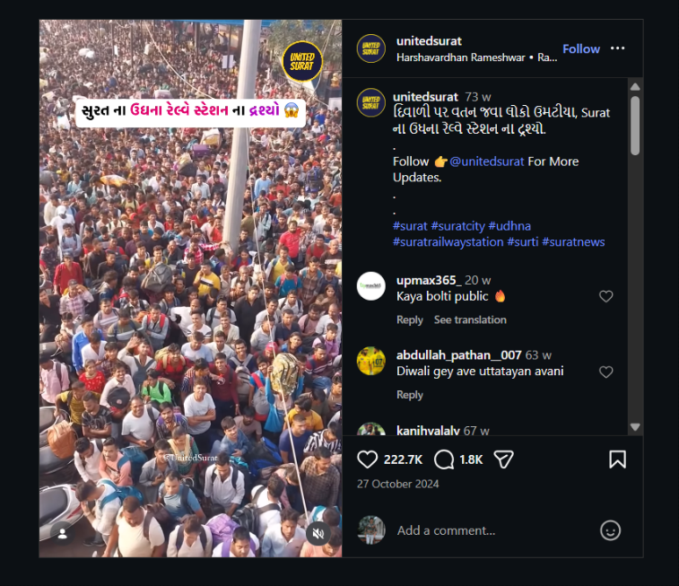Reply to upmax365_'s comment
The width and height of the screenshot is (679, 586).
tap(410, 320)
